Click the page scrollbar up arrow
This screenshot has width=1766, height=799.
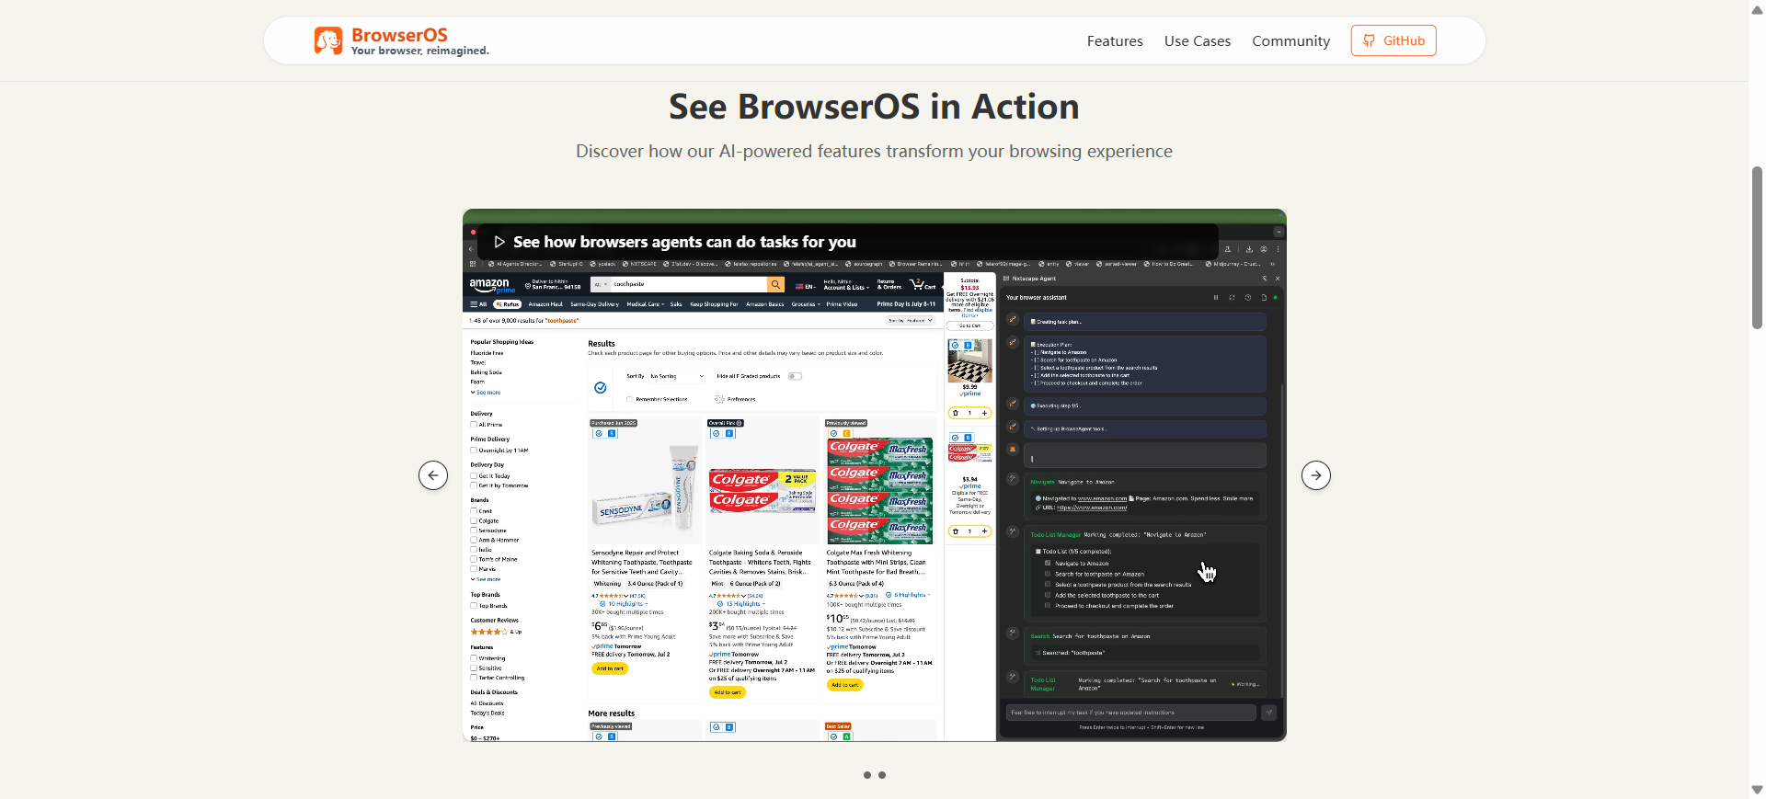coord(1757,9)
